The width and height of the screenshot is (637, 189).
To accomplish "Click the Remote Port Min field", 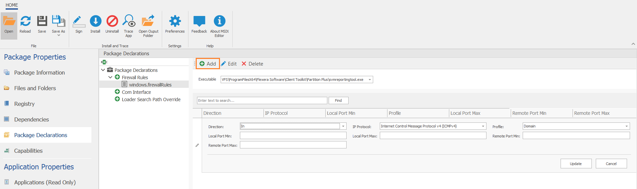I will (576, 135).
